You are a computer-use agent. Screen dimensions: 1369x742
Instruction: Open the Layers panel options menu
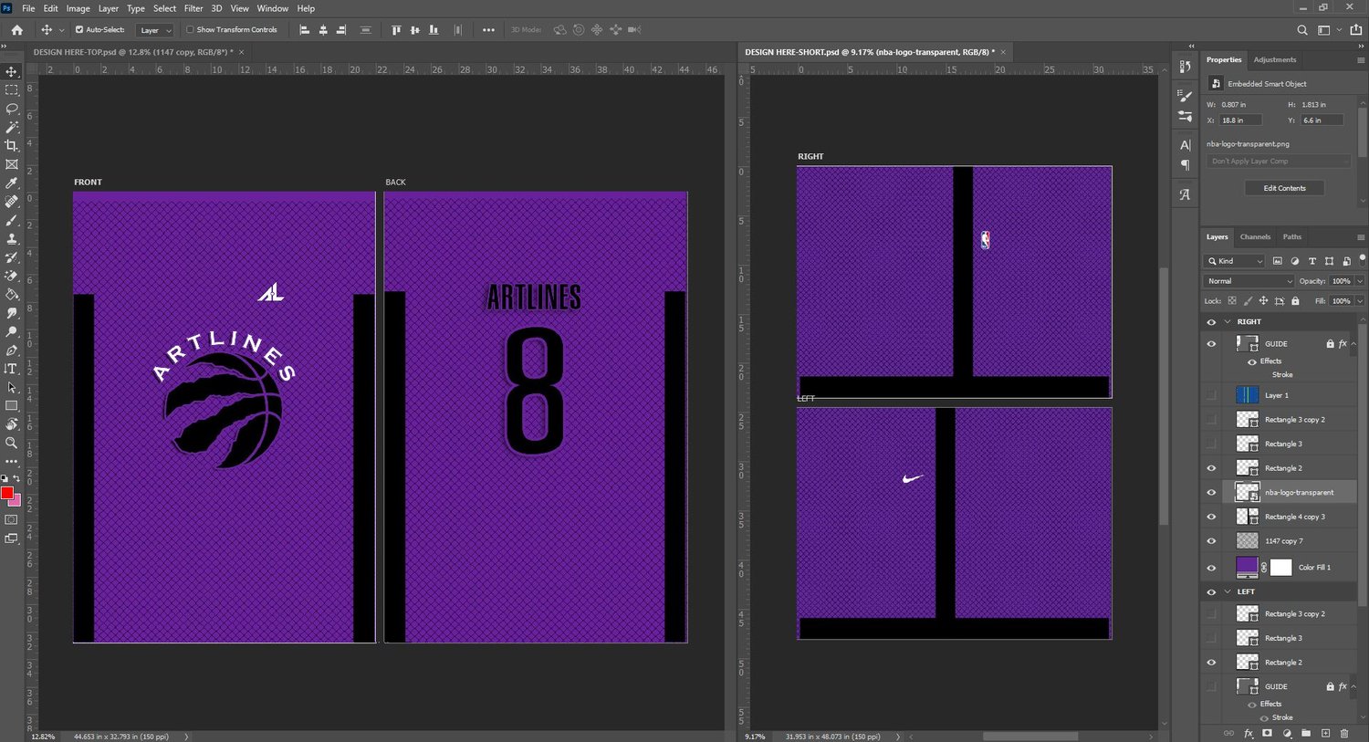click(1360, 237)
